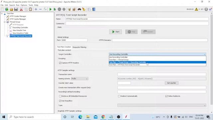
Task: Click the Expand All plus icon
Action: pyautogui.click(x=36, y=9)
